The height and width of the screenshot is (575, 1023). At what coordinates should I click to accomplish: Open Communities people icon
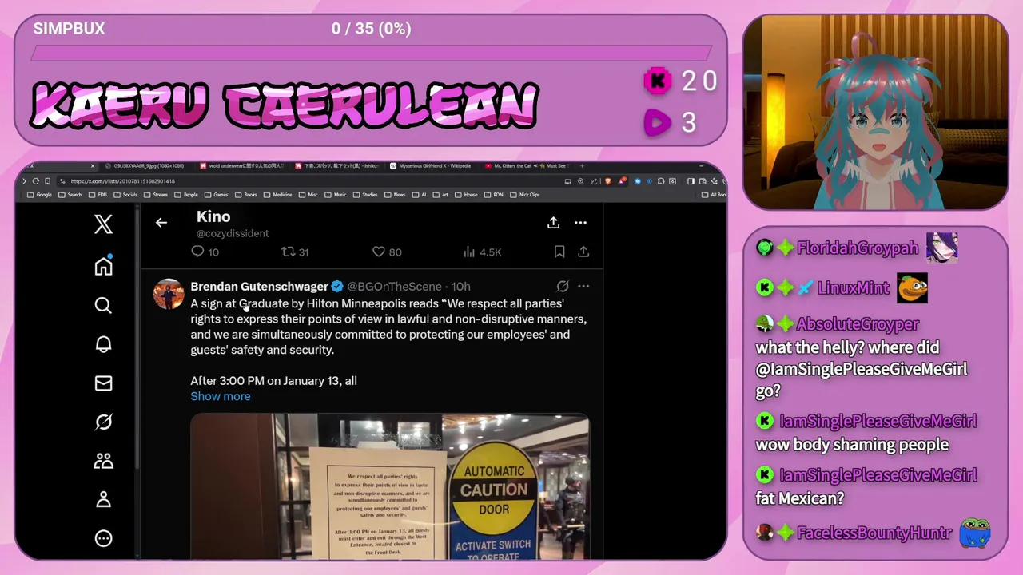(x=103, y=461)
